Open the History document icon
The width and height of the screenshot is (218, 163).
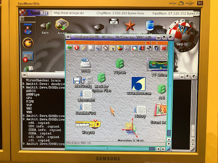click(140, 112)
